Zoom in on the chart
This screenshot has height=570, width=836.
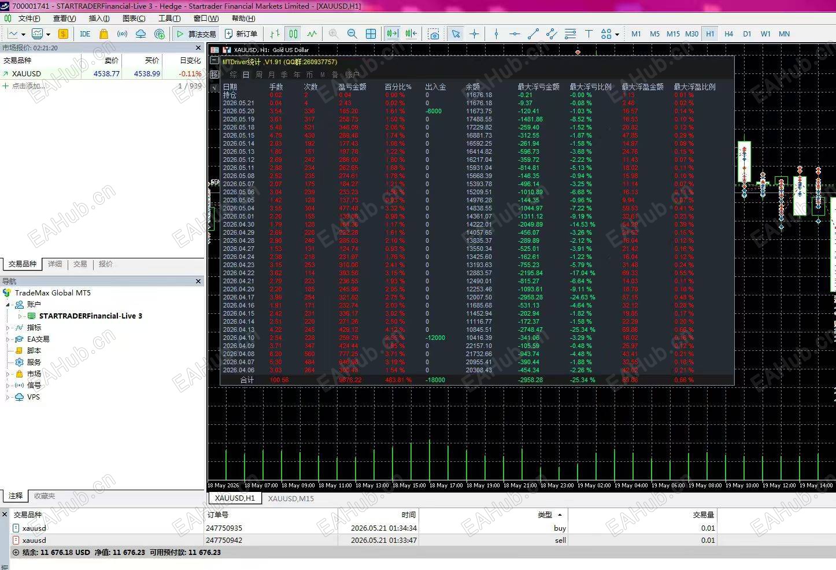[x=334, y=34]
